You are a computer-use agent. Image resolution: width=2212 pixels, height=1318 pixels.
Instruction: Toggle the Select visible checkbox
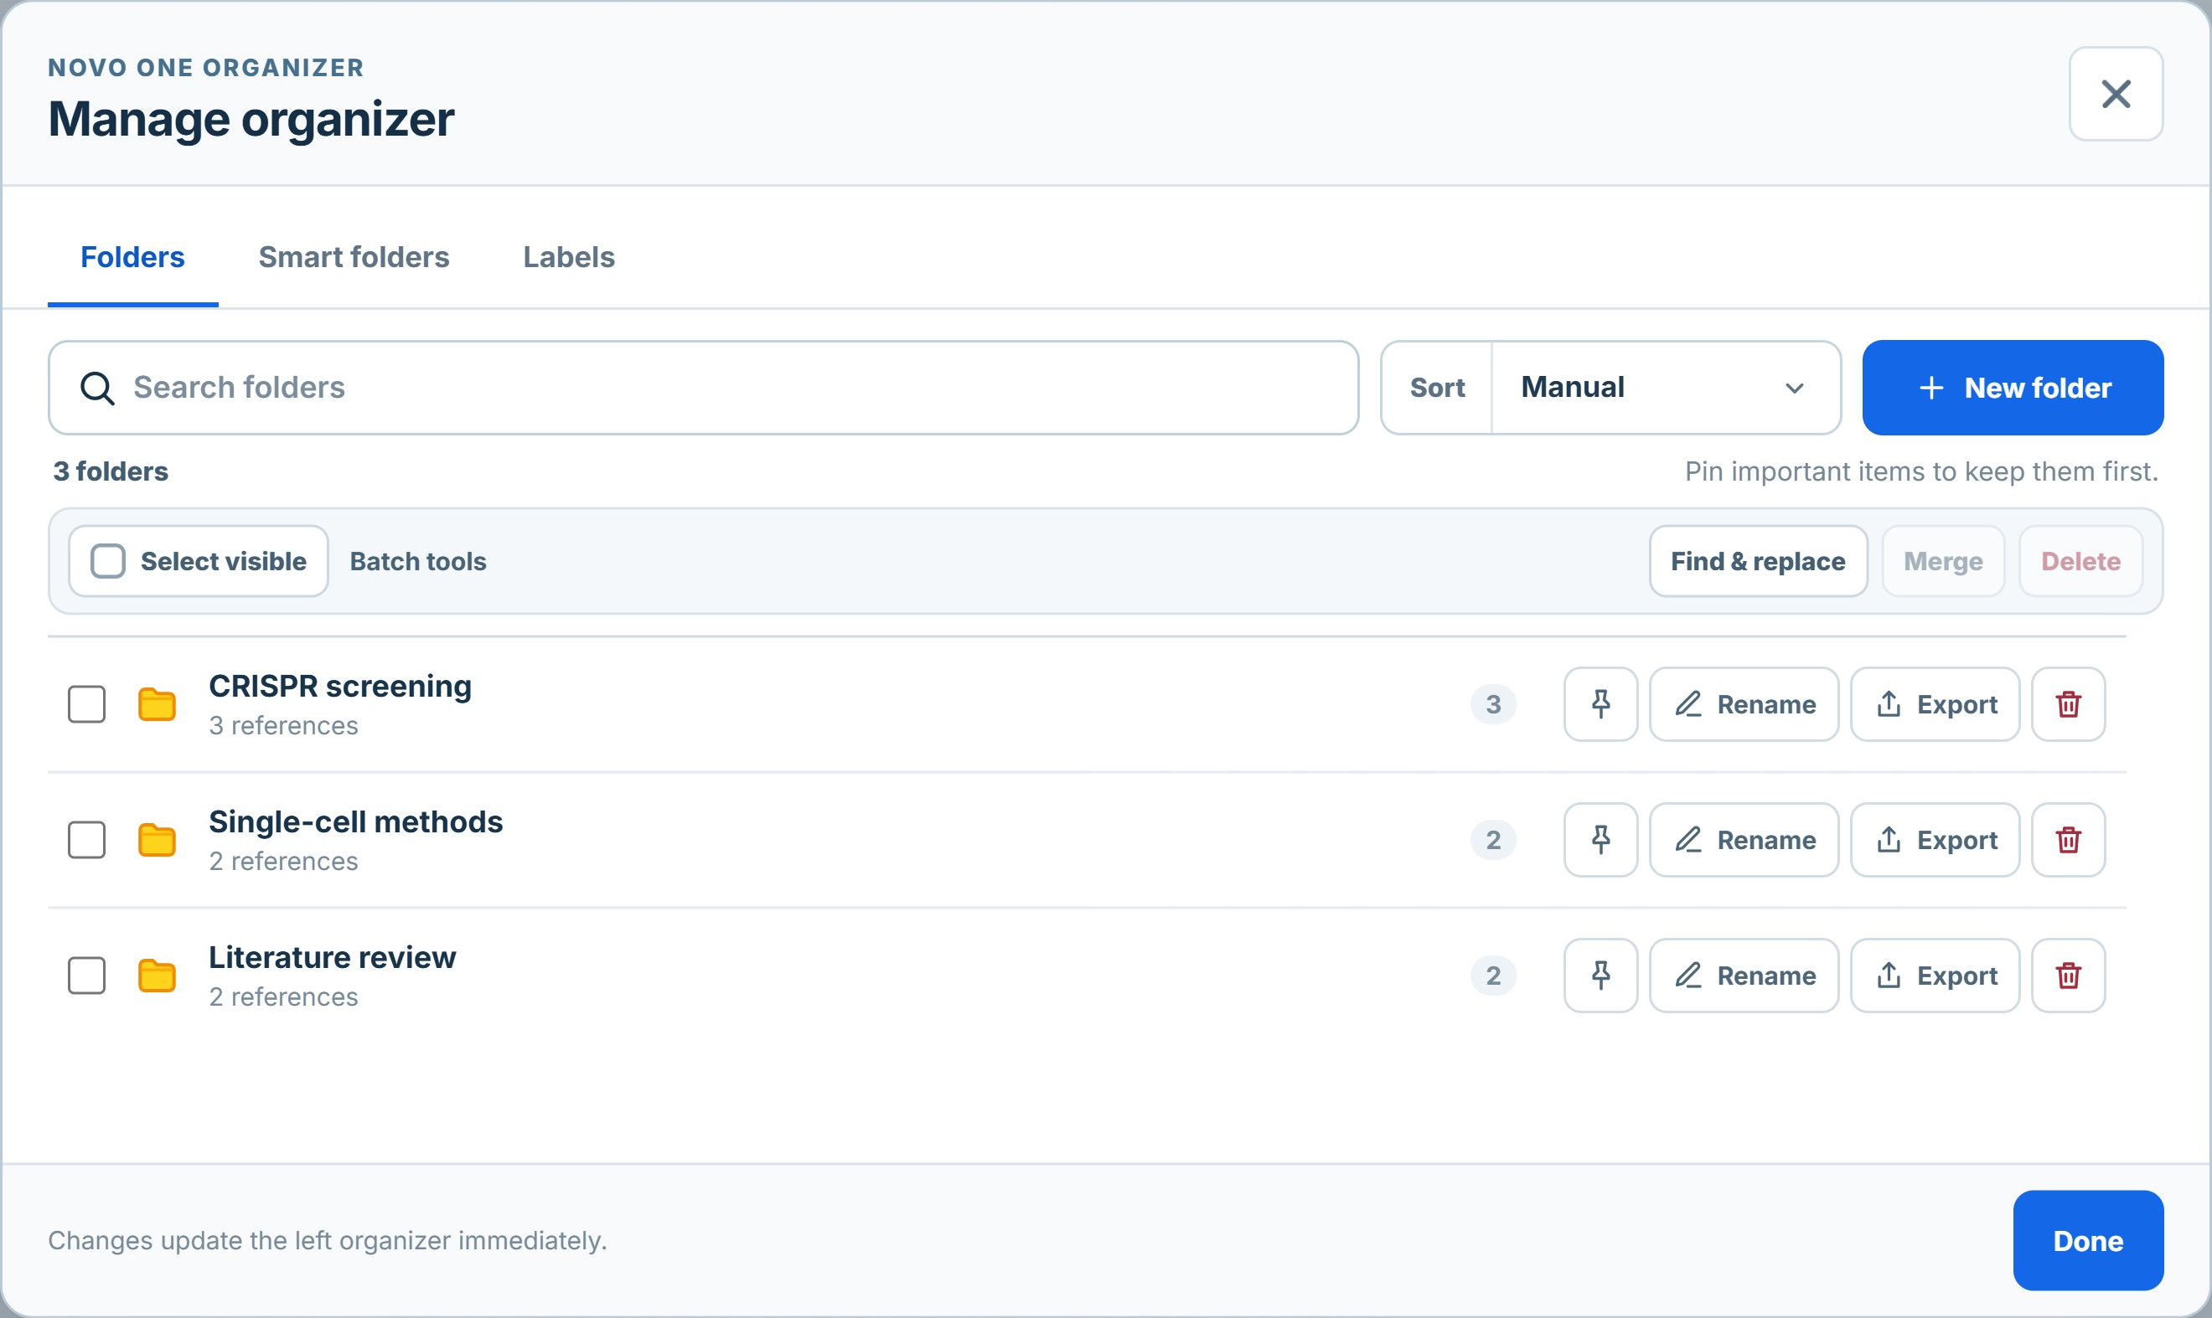[x=107, y=561]
